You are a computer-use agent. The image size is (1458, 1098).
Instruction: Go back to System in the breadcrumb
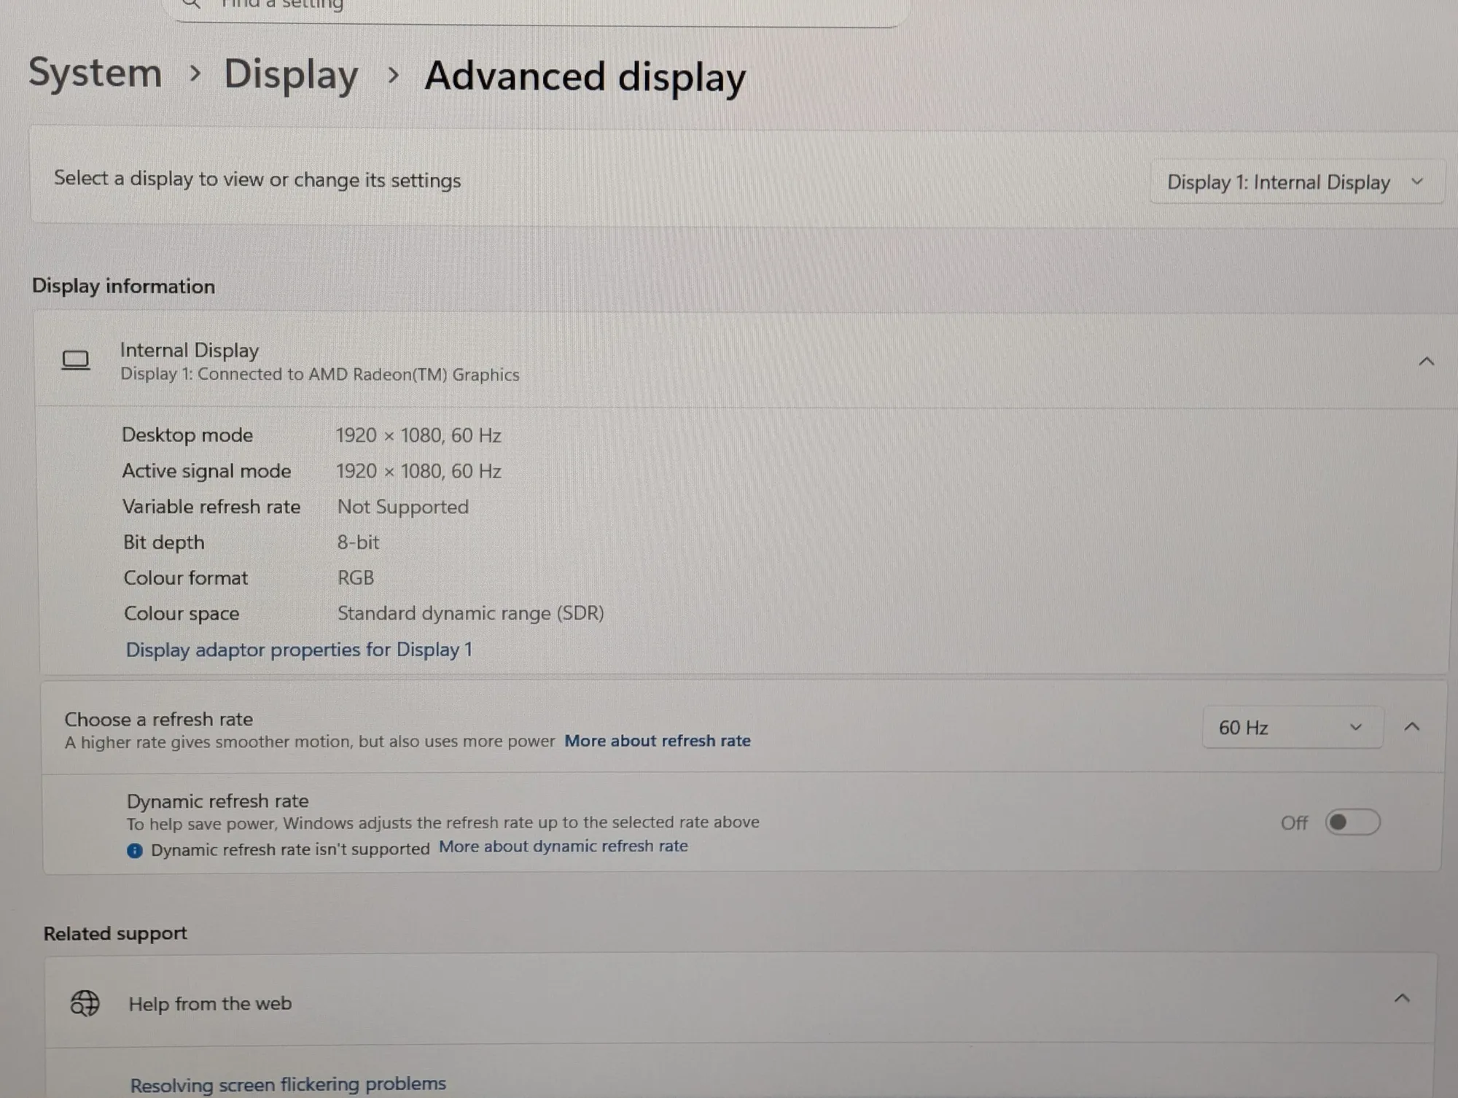point(95,73)
